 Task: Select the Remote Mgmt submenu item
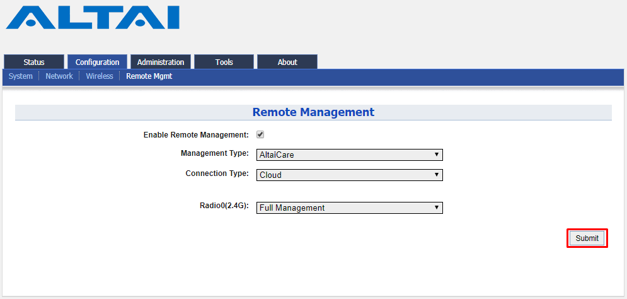(149, 76)
